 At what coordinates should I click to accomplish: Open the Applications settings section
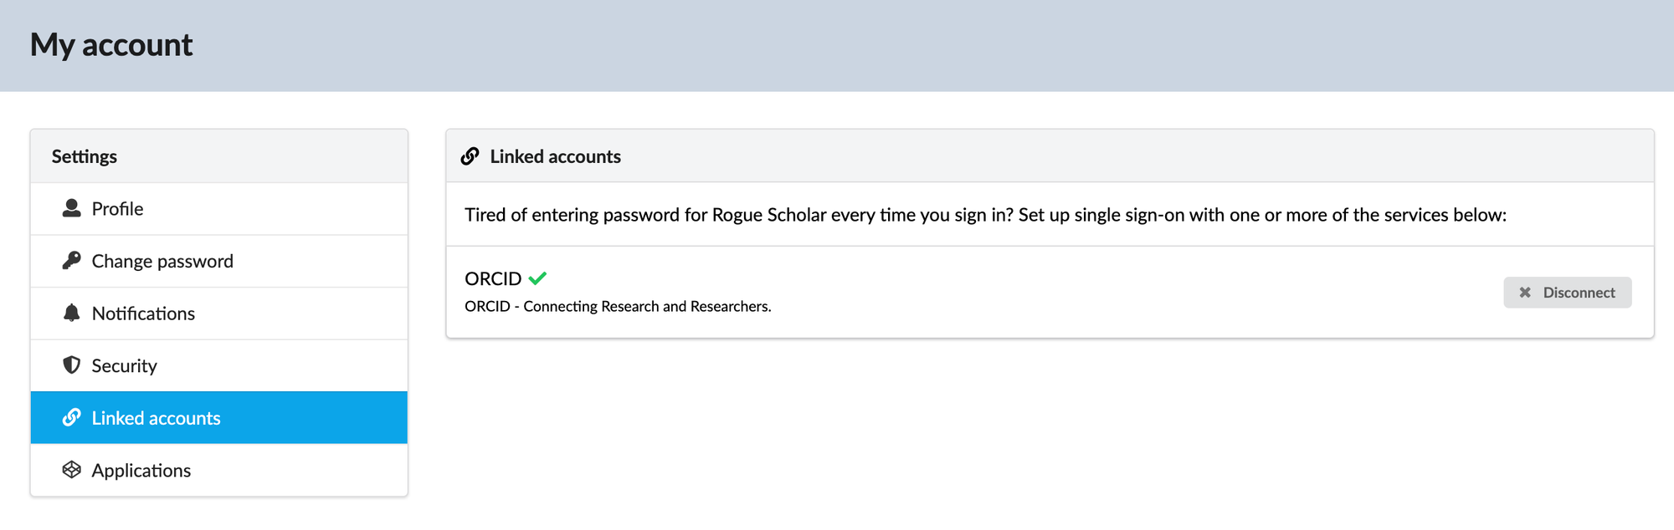pyautogui.click(x=141, y=471)
